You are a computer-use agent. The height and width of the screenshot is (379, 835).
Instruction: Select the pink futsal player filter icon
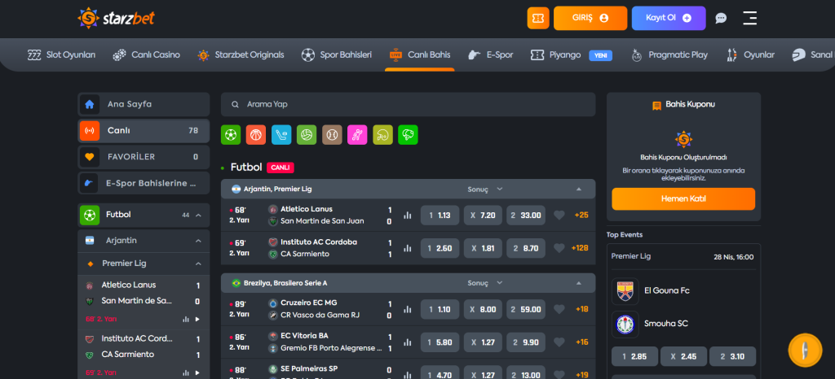tap(357, 135)
